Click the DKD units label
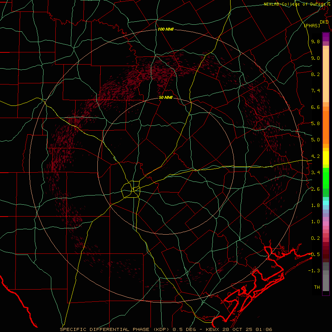 [324, 22]
